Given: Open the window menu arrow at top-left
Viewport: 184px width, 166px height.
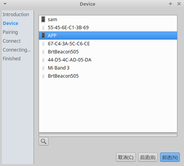Looking at the screenshot, I should (x=5, y=4).
